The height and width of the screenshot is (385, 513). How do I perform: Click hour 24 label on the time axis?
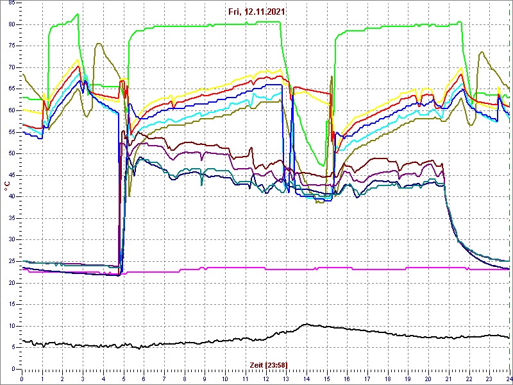[509, 378]
